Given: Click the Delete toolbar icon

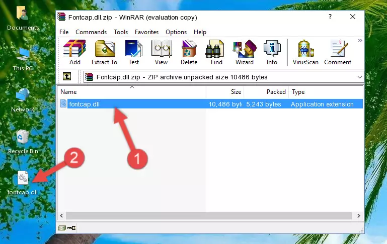Looking at the screenshot, I should tap(189, 52).
